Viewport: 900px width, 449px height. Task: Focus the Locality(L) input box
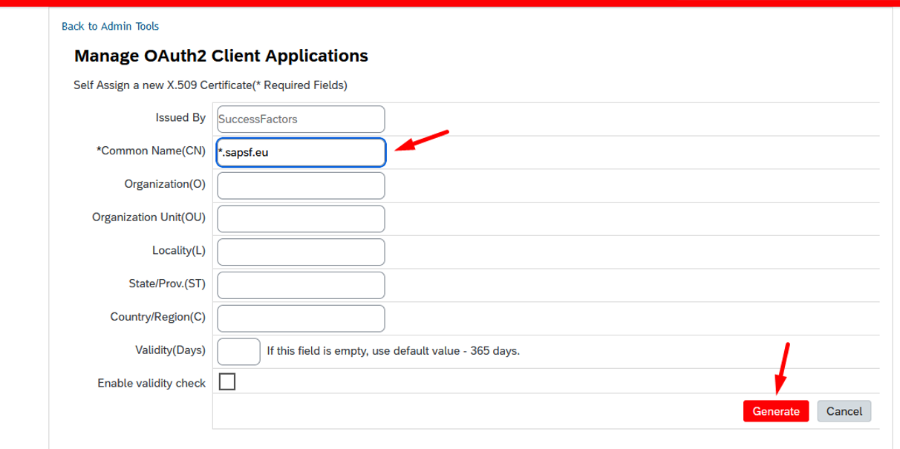click(301, 252)
